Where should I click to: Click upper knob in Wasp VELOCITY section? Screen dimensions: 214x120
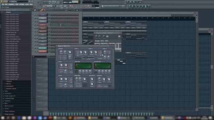92,79
